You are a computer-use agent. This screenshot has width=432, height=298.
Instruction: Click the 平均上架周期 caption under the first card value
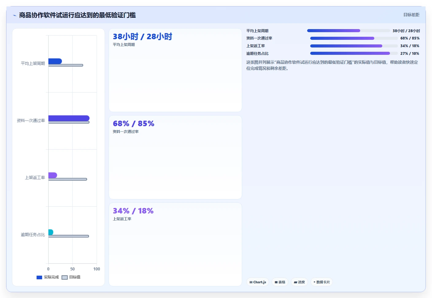(x=124, y=45)
